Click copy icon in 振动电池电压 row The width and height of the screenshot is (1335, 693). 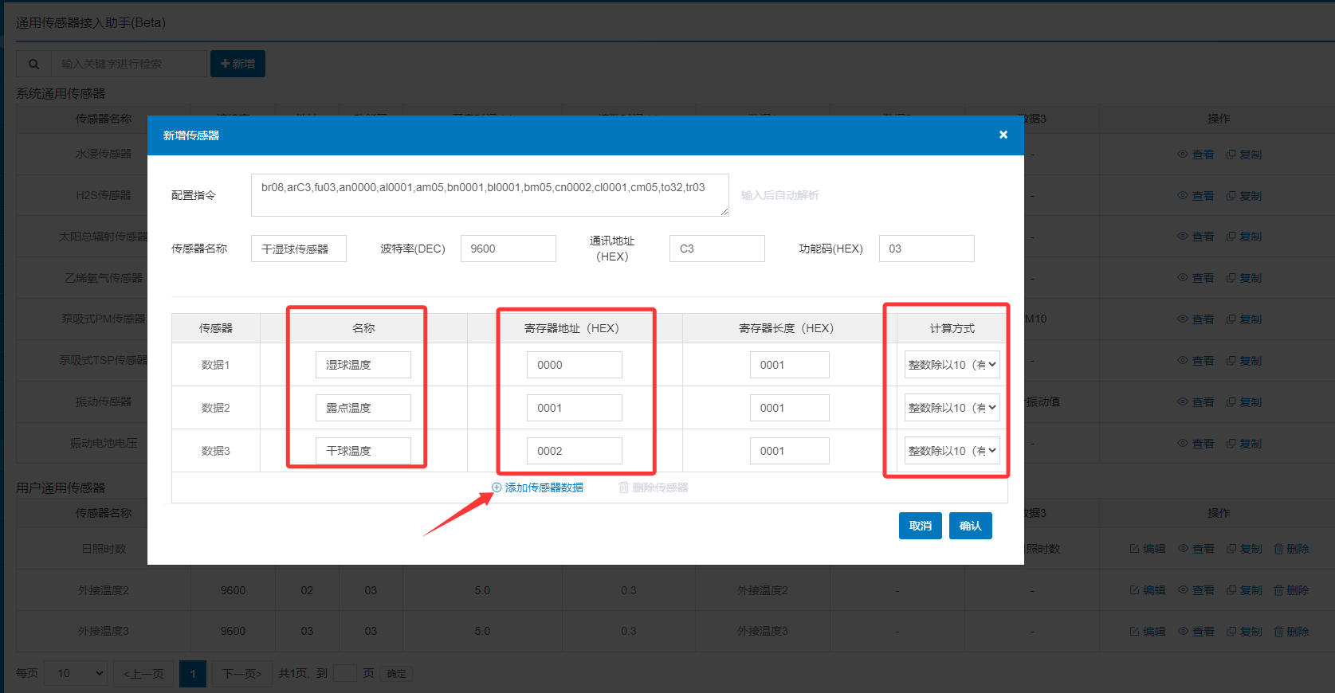click(x=1231, y=444)
